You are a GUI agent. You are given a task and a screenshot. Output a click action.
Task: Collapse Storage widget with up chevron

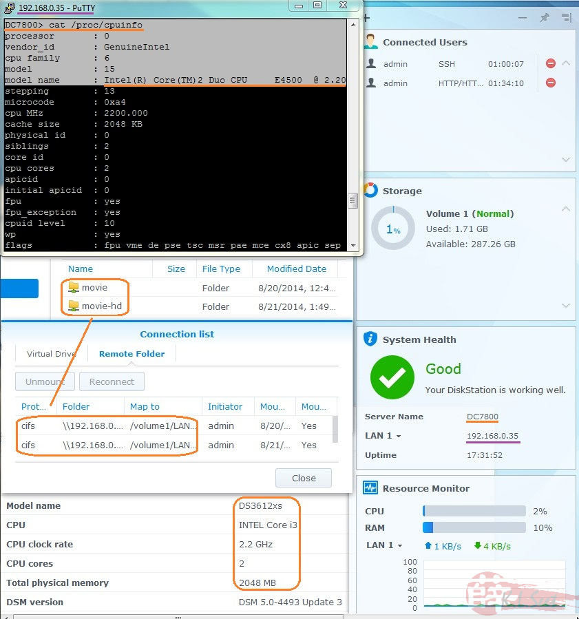coord(566,209)
